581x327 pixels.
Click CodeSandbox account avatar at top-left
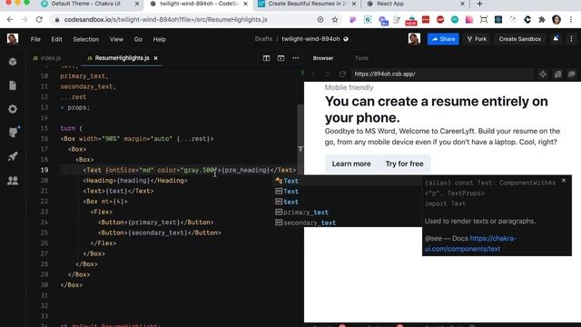pyautogui.click(x=13, y=38)
